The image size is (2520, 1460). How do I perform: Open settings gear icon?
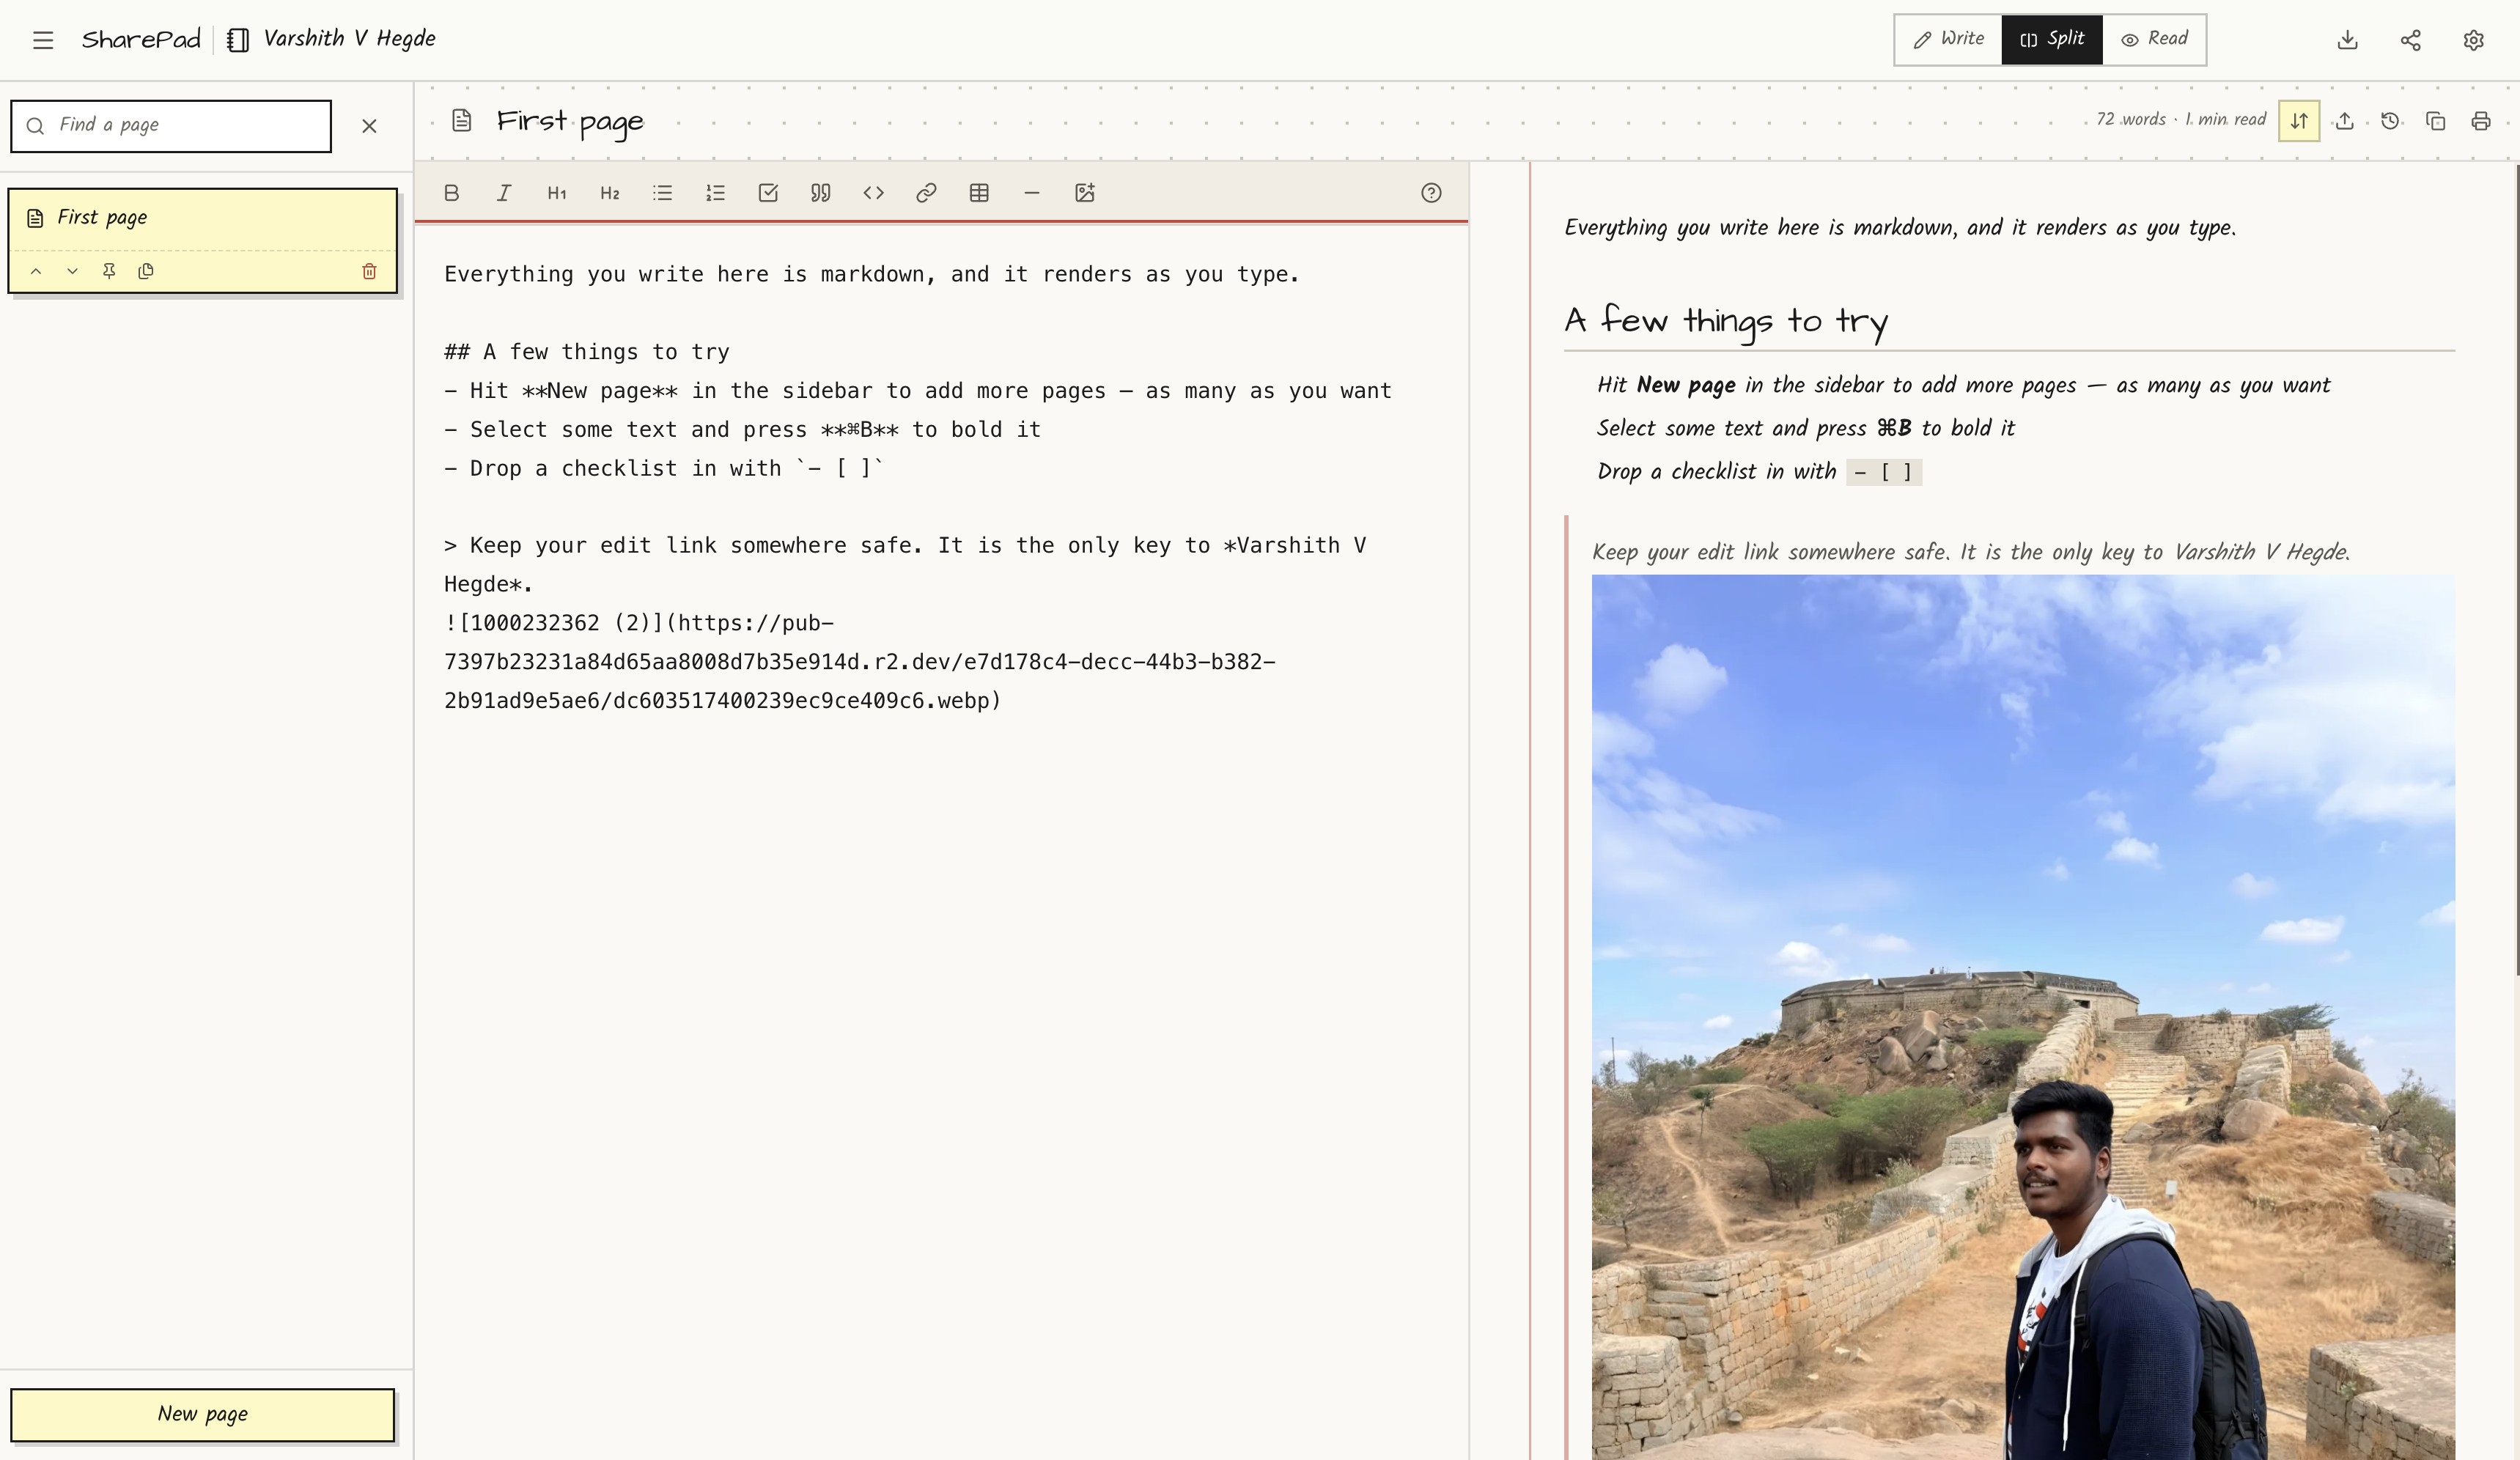(2474, 40)
